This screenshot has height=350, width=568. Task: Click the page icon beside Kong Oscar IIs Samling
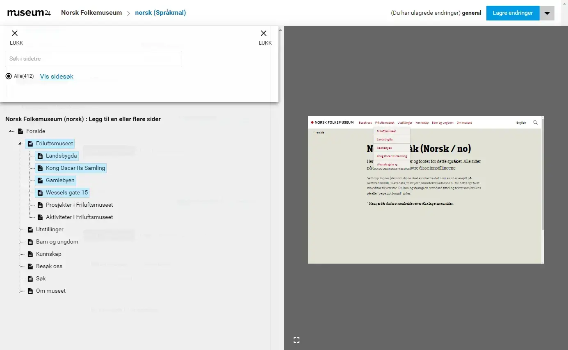click(40, 168)
